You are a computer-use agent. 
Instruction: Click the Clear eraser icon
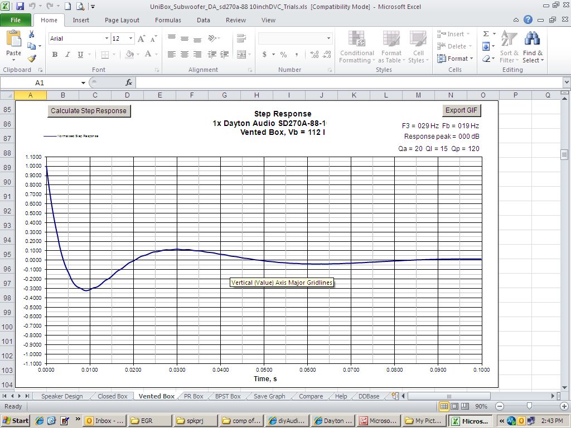pyautogui.click(x=486, y=59)
